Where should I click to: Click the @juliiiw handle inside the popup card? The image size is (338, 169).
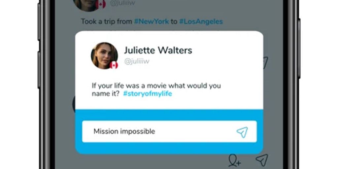point(137,61)
